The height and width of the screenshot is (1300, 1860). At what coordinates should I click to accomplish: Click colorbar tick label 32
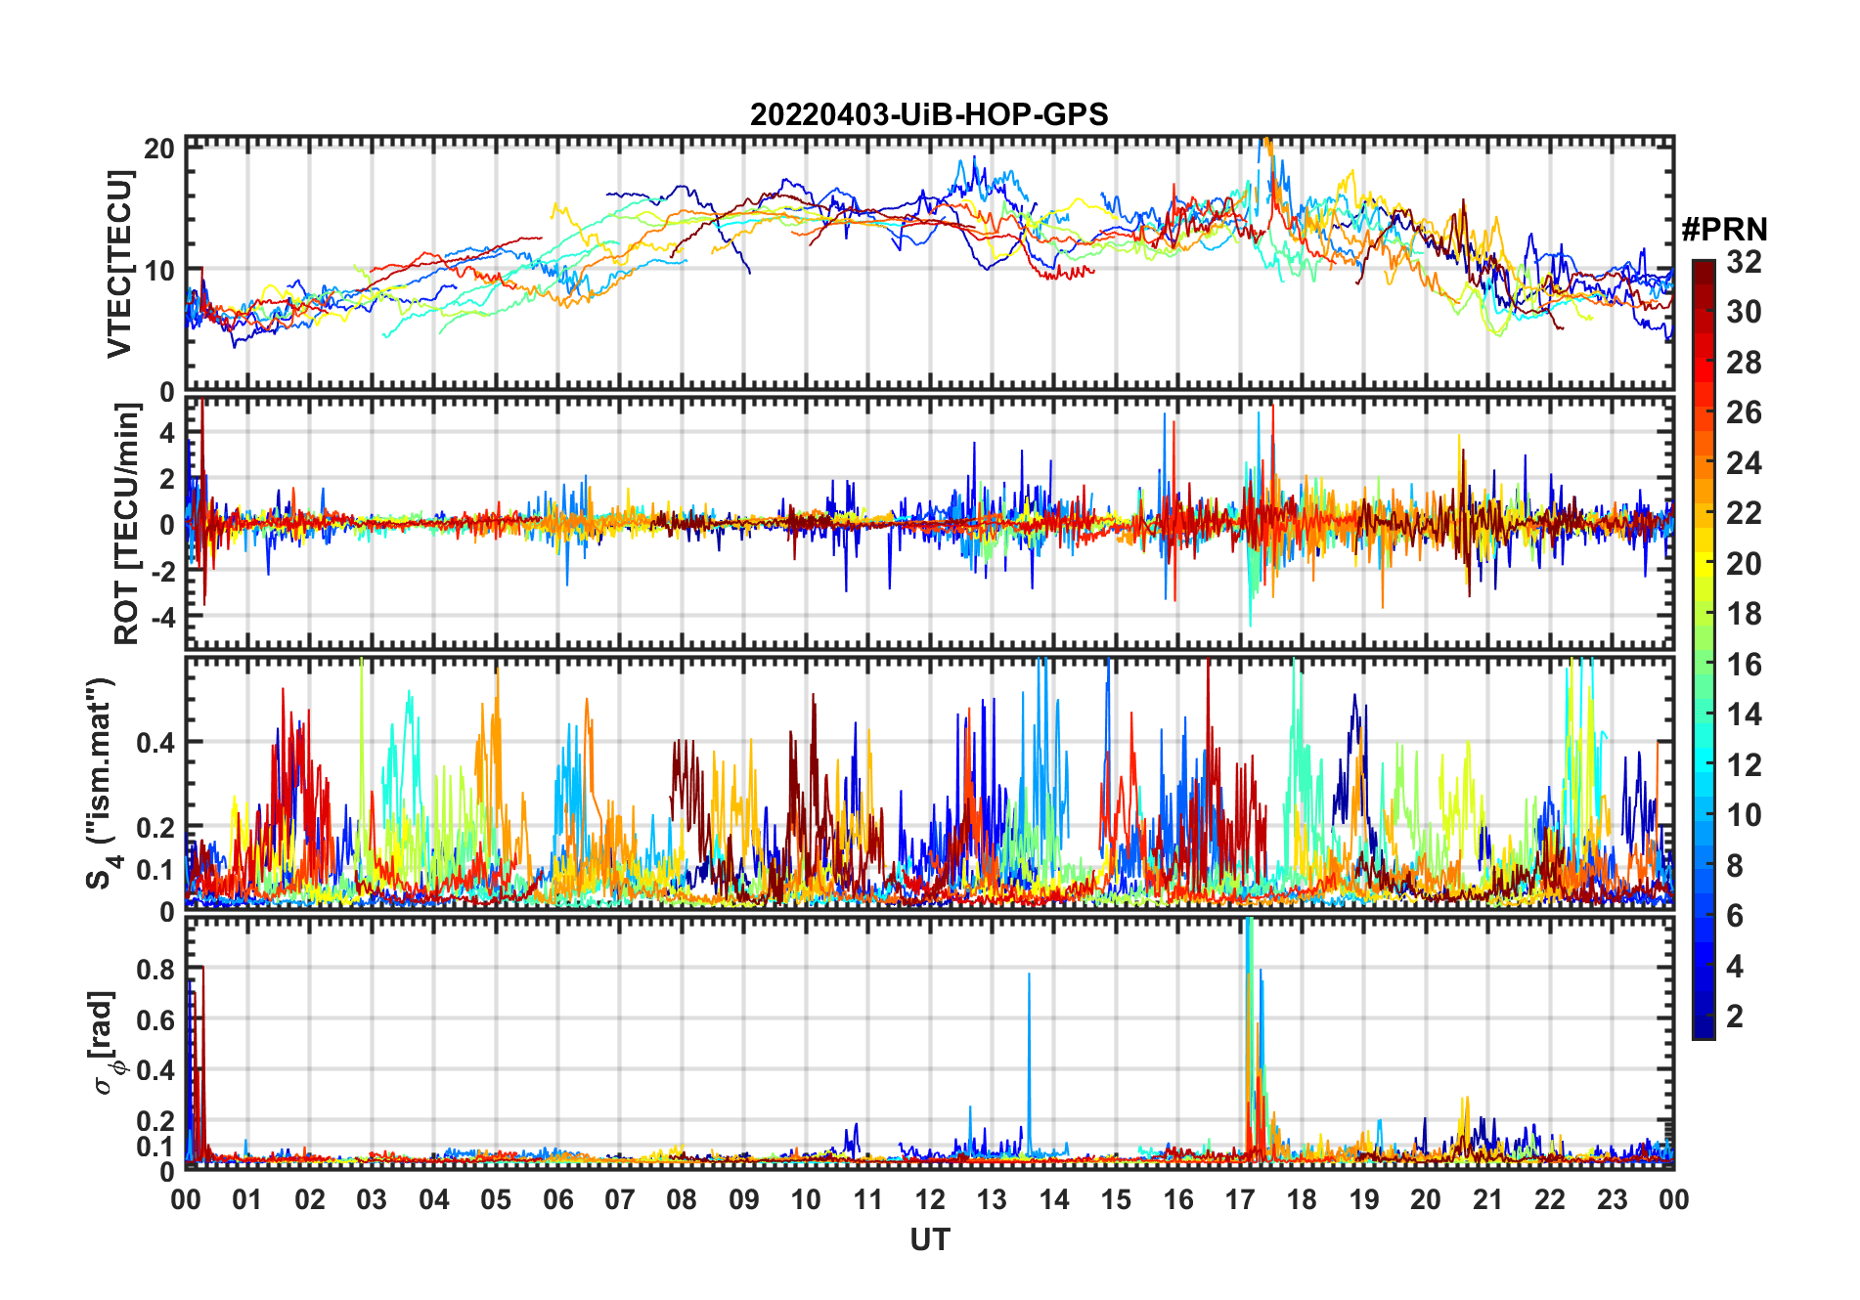[1744, 262]
